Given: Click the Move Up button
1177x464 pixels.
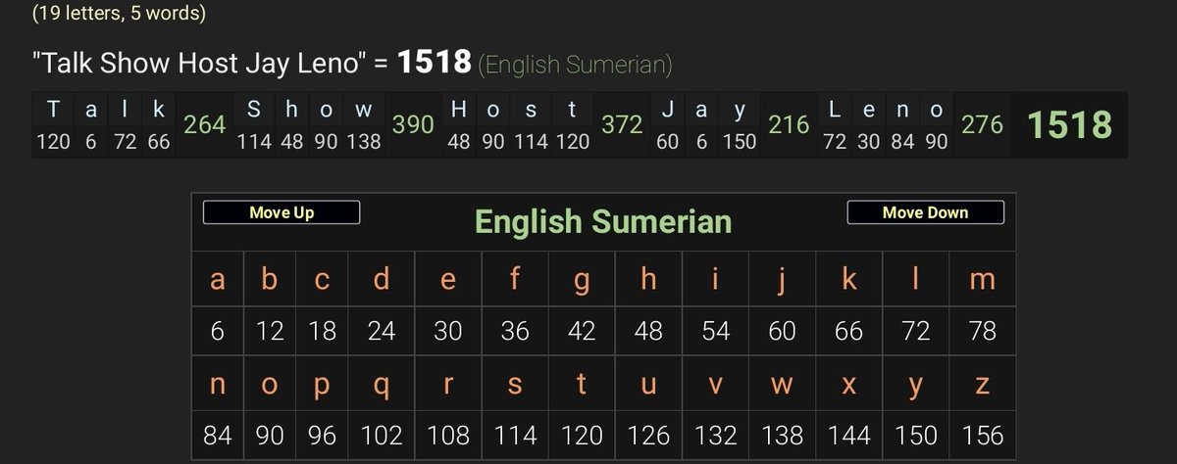Looking at the screenshot, I should [281, 212].
